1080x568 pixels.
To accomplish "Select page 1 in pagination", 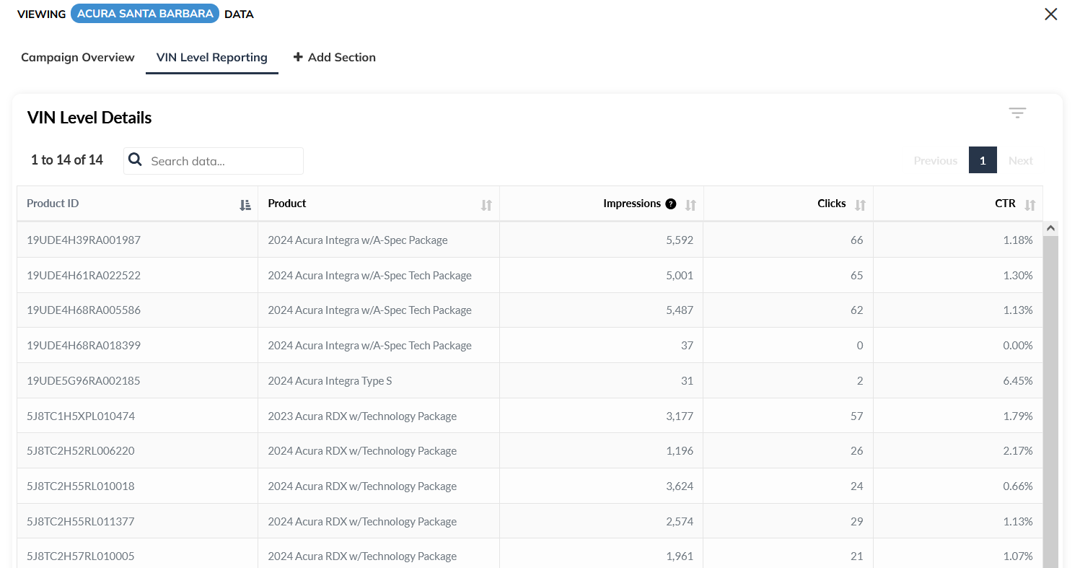I will (983, 161).
